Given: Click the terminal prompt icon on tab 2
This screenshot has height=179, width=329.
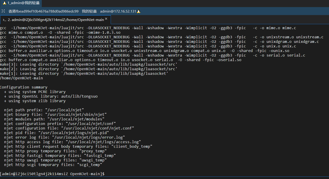Looking at the screenshot, I should (x=5, y=20).
